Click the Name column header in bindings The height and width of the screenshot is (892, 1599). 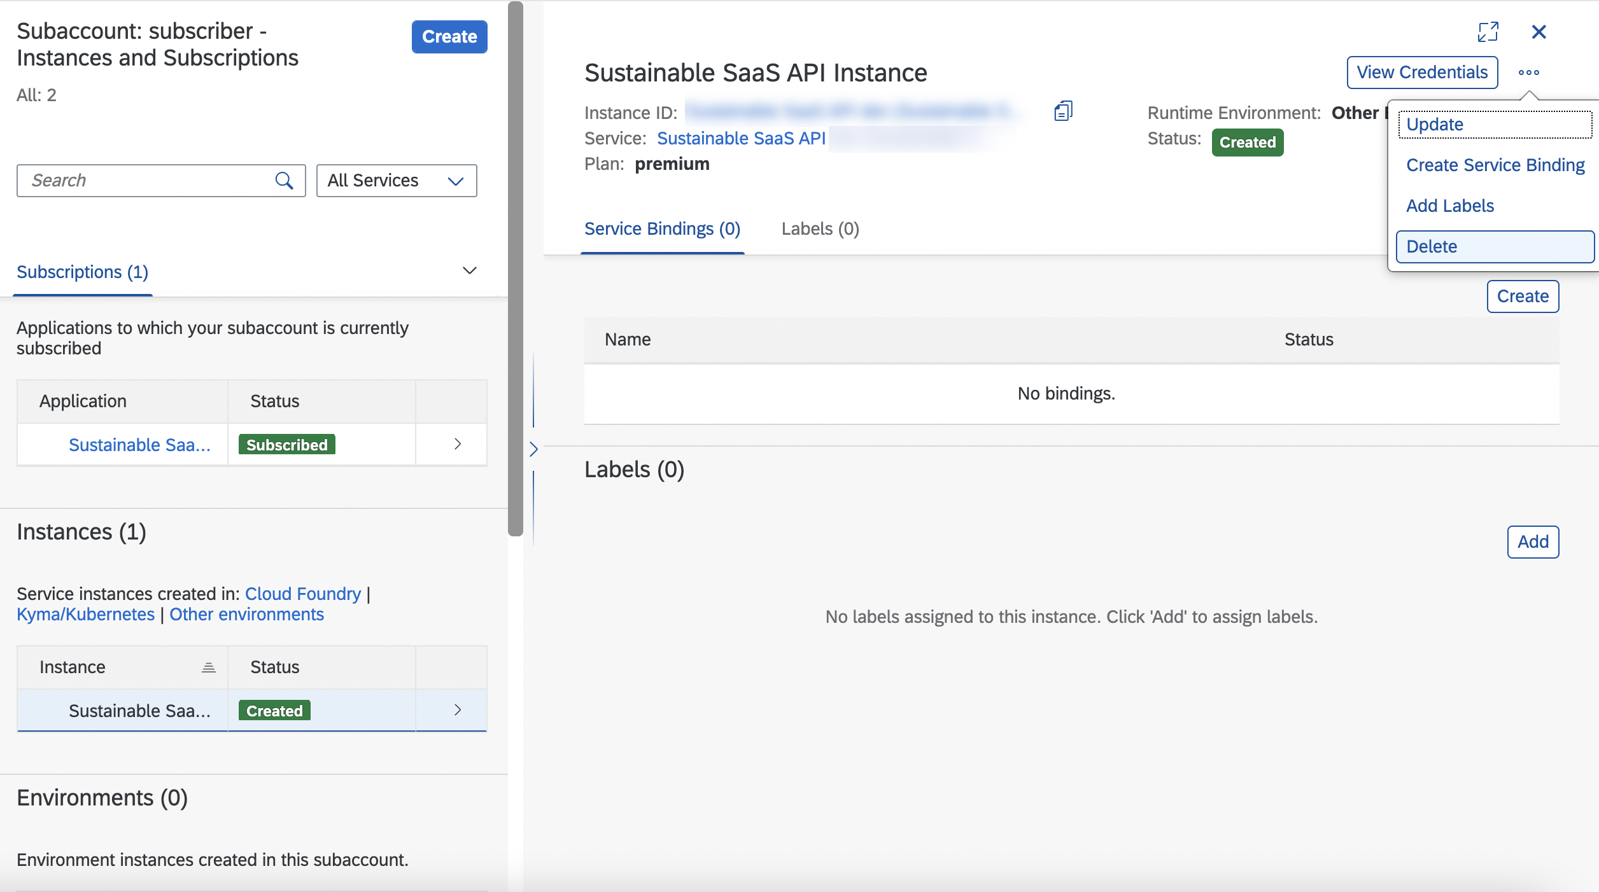628,340
